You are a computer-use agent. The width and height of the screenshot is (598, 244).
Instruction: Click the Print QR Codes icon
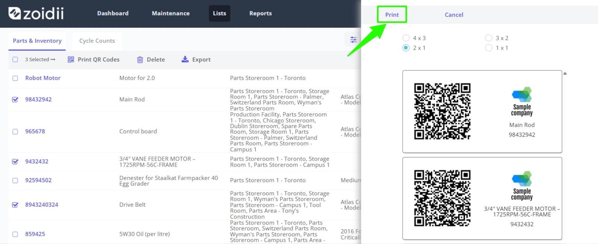tap(71, 59)
